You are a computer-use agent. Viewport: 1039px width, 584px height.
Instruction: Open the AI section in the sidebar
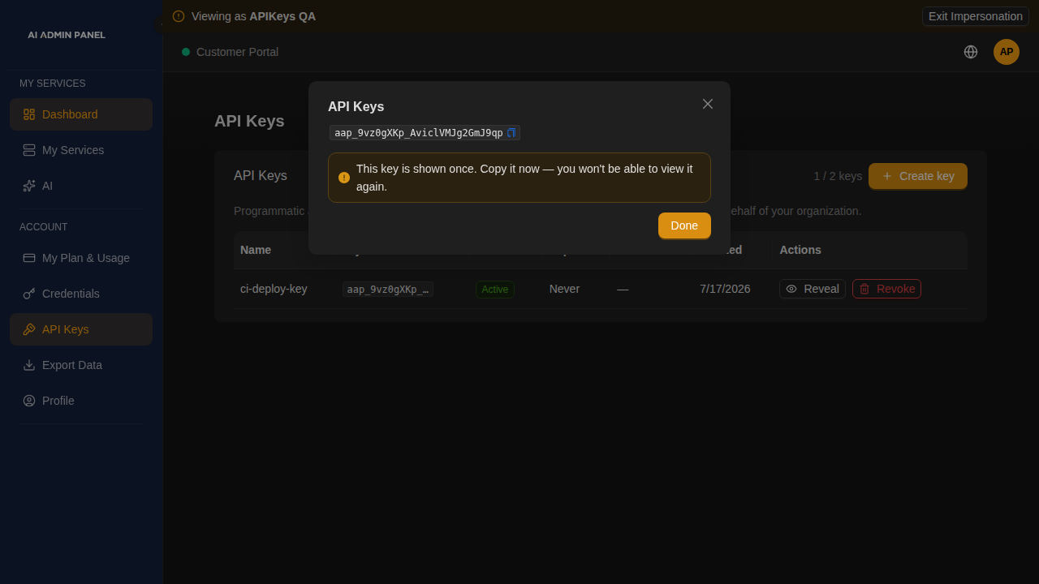pyautogui.click(x=81, y=186)
